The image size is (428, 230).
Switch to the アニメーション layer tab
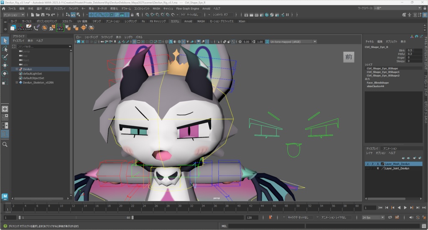point(390,148)
